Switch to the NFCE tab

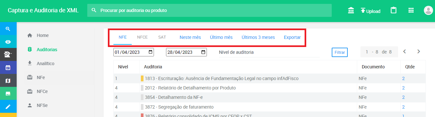[x=142, y=37]
